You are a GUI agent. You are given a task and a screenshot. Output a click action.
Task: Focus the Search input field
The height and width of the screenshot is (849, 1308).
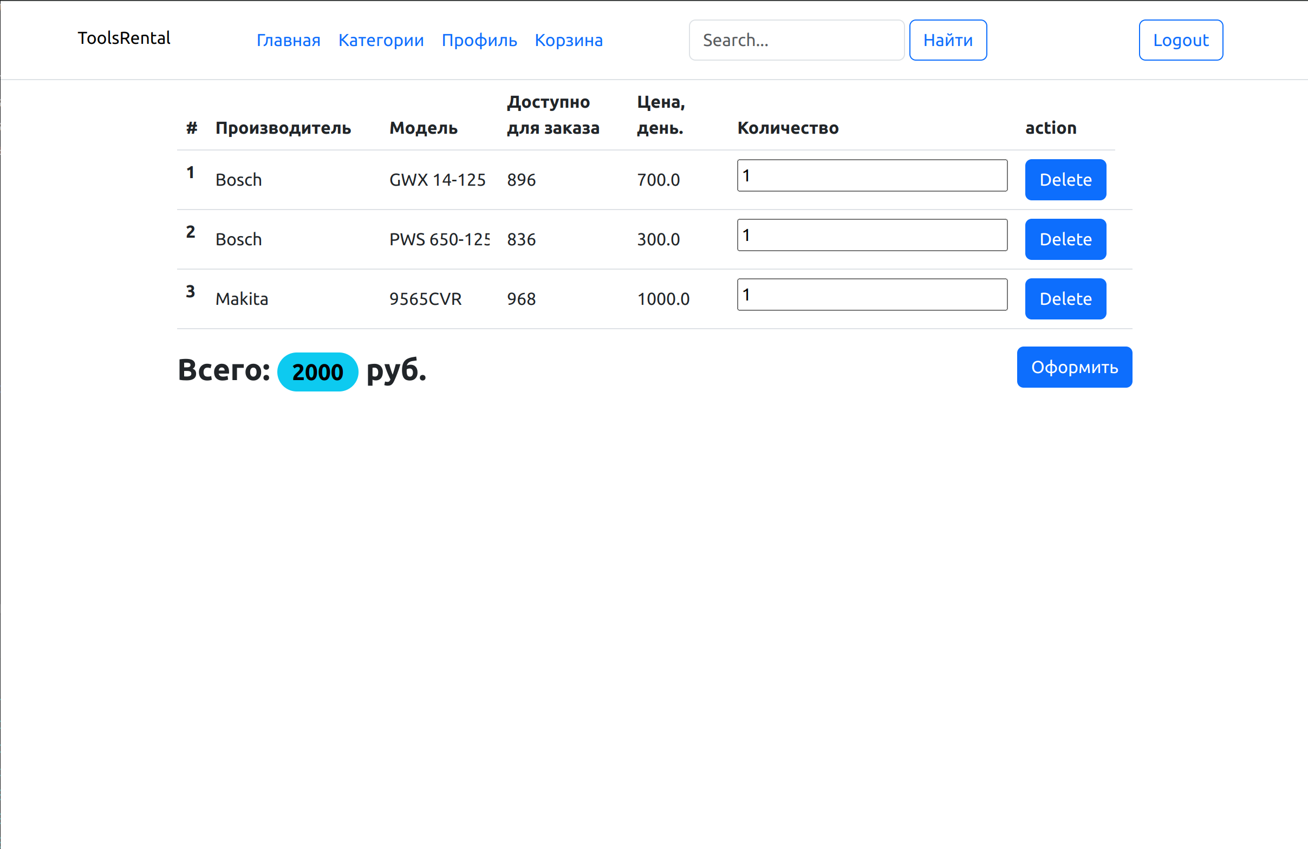pos(796,40)
